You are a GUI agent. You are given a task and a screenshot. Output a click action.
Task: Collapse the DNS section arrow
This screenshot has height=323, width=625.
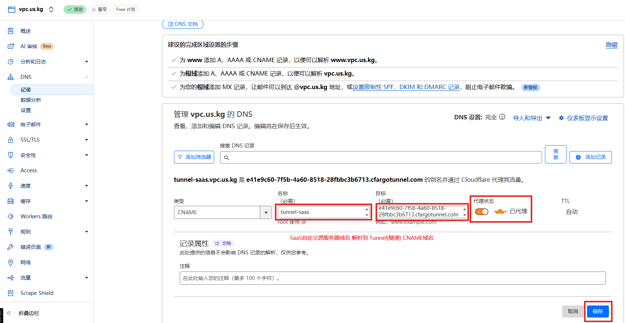[87, 77]
